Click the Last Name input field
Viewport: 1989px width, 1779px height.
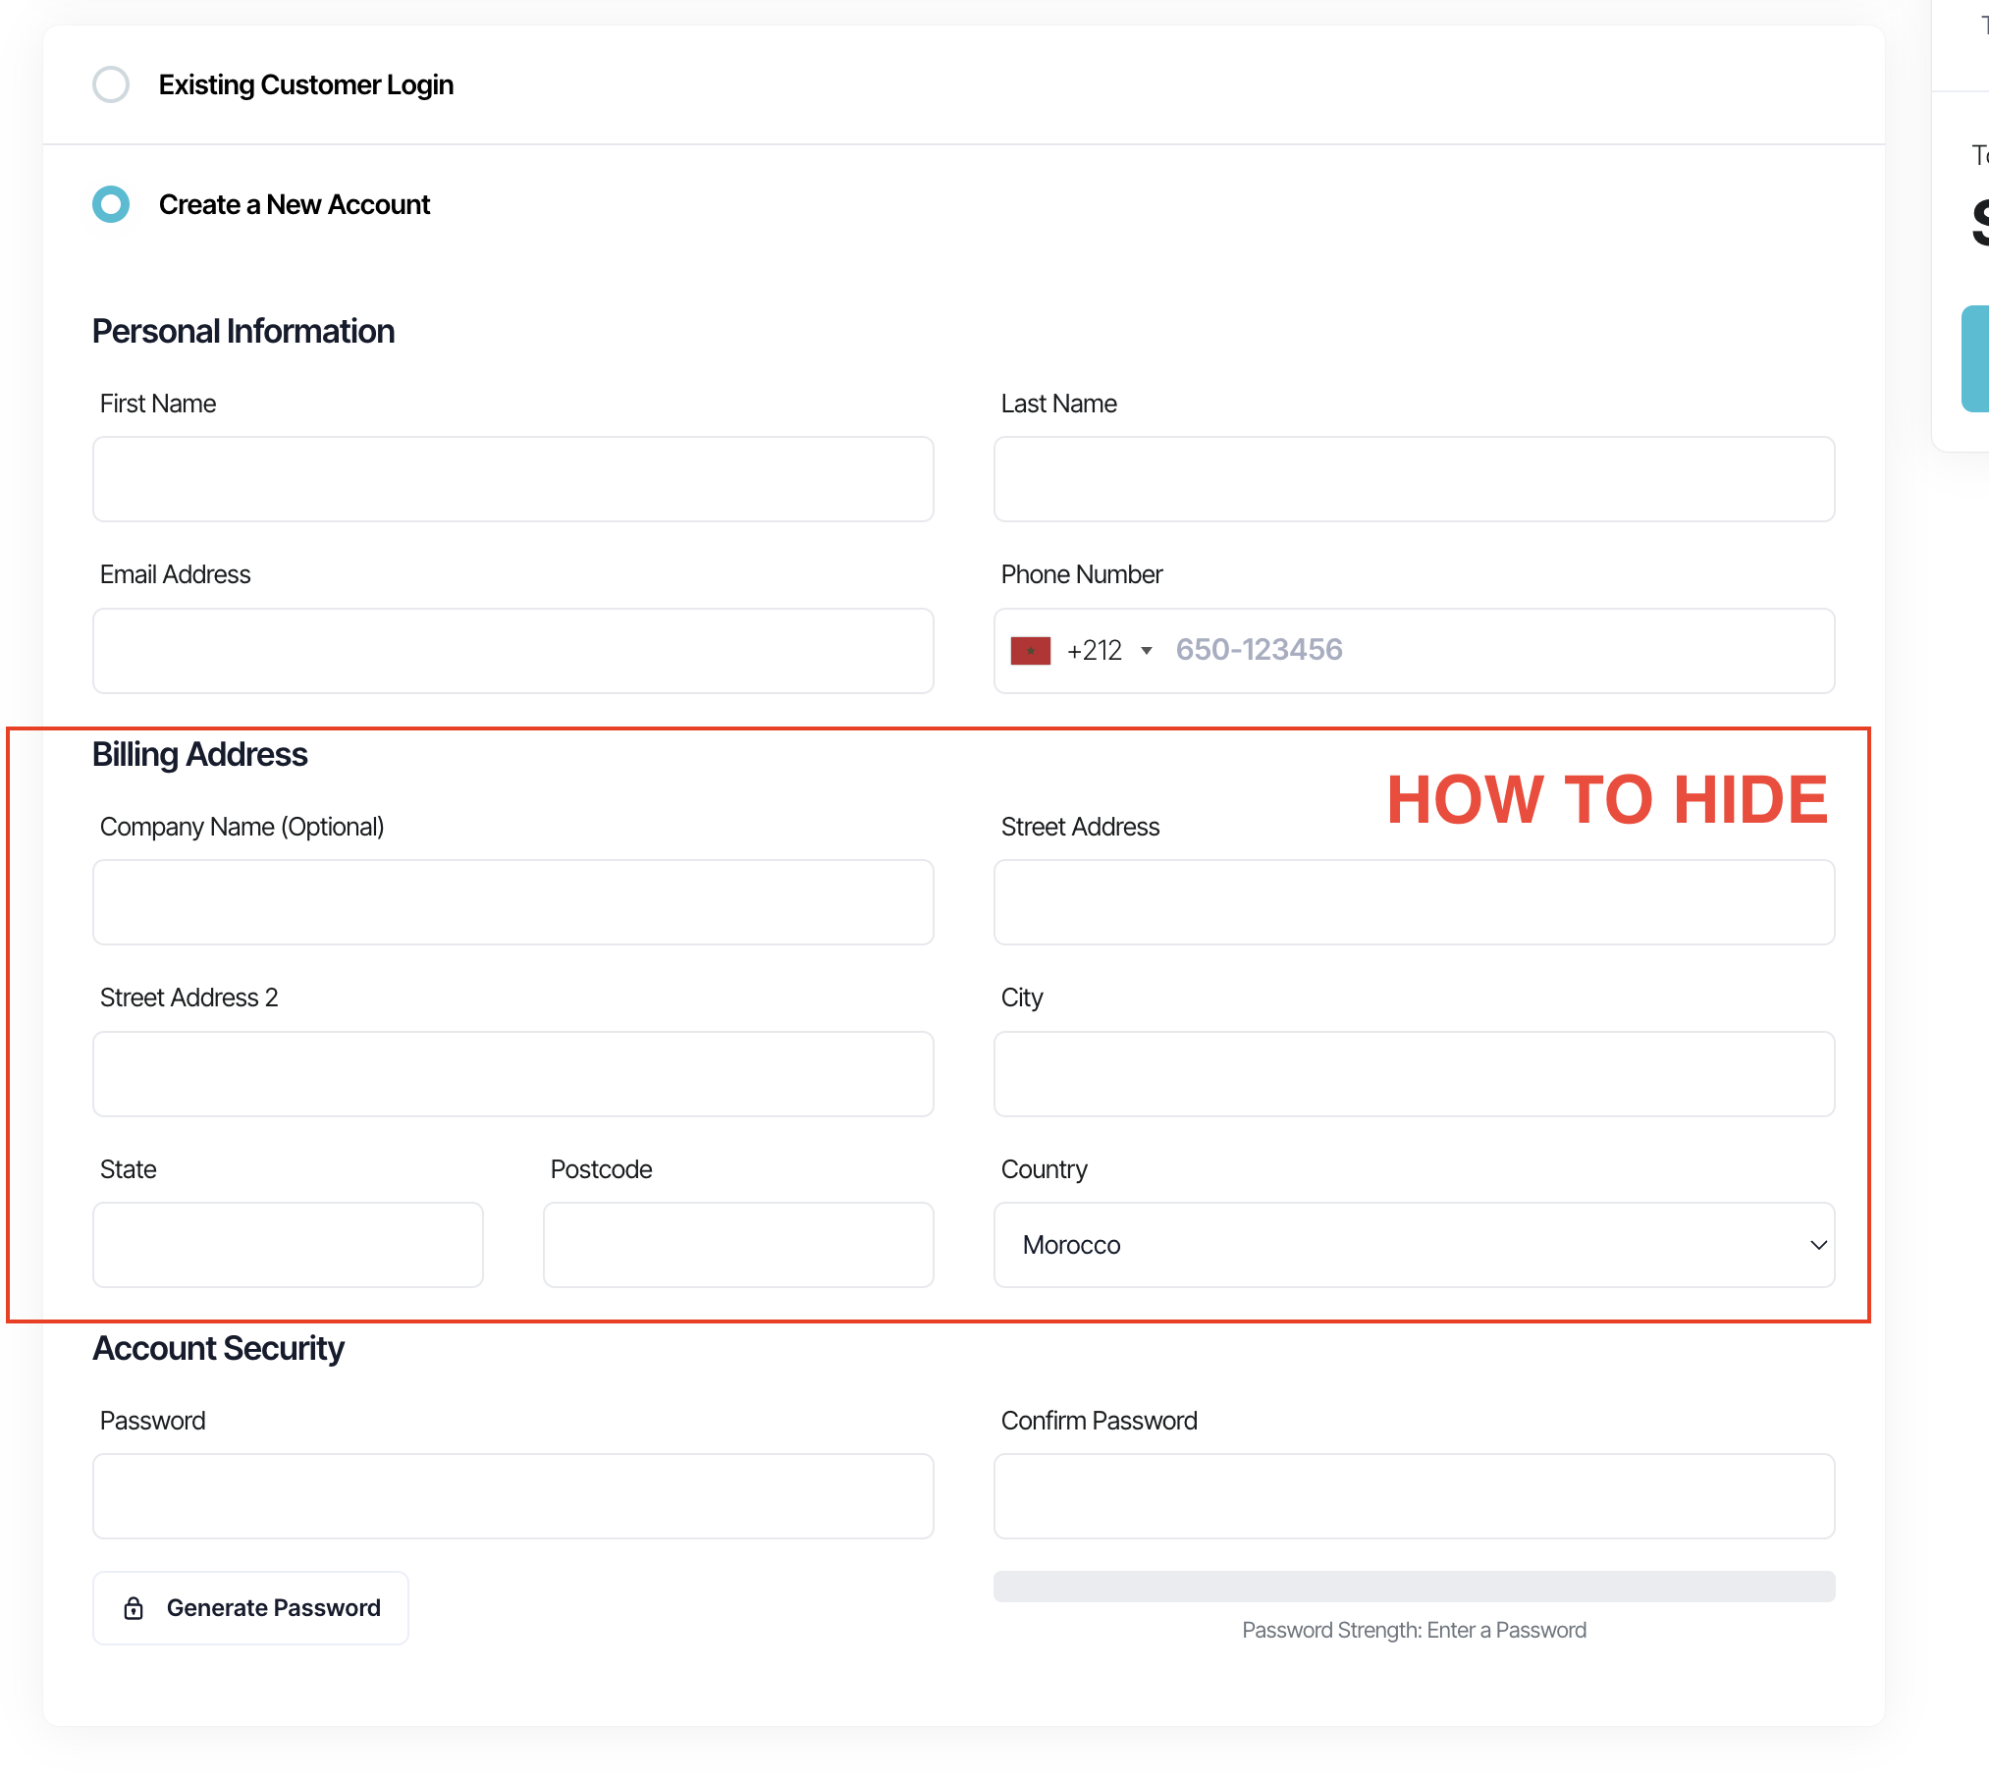(x=1414, y=479)
